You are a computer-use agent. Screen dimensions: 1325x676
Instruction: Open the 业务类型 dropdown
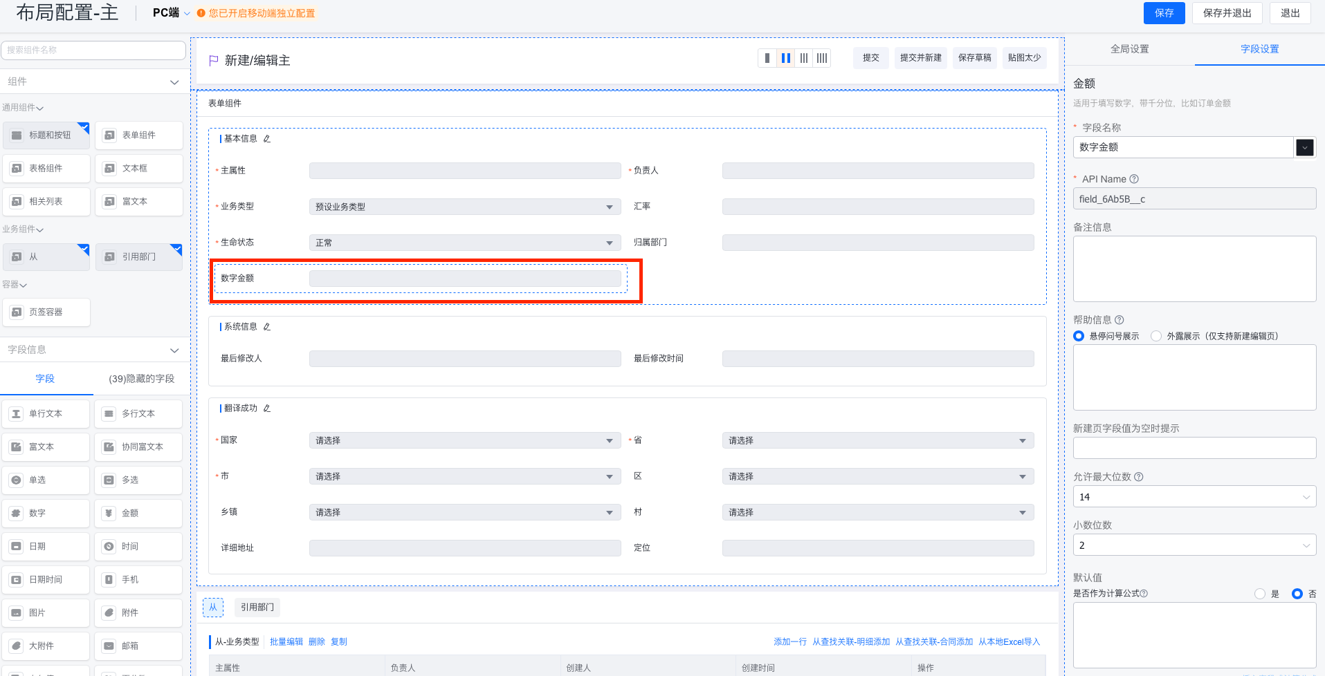(465, 207)
